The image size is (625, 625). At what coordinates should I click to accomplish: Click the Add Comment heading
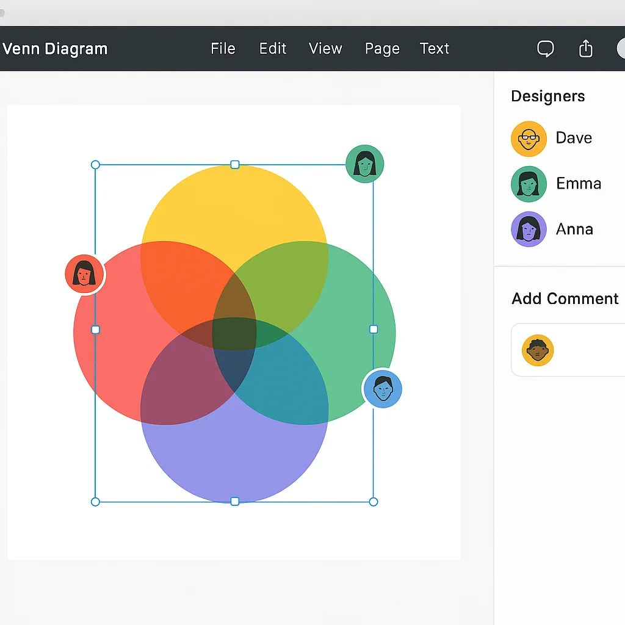565,299
